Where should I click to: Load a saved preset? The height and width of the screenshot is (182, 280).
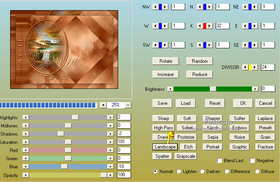tap(186, 103)
